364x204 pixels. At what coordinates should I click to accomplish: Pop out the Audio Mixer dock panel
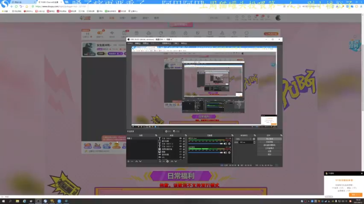(x=232, y=135)
